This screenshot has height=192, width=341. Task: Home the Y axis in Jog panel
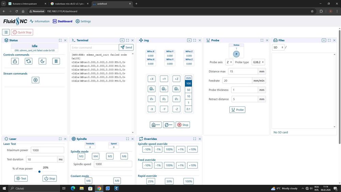click(164, 89)
